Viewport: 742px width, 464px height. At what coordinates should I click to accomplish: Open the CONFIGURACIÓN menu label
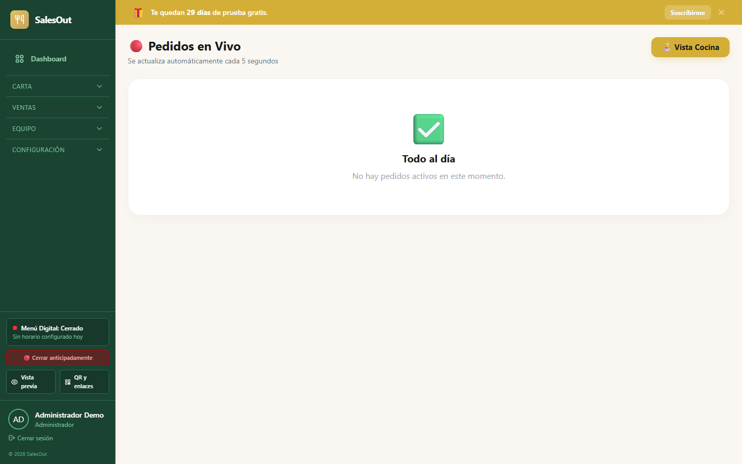(39, 150)
